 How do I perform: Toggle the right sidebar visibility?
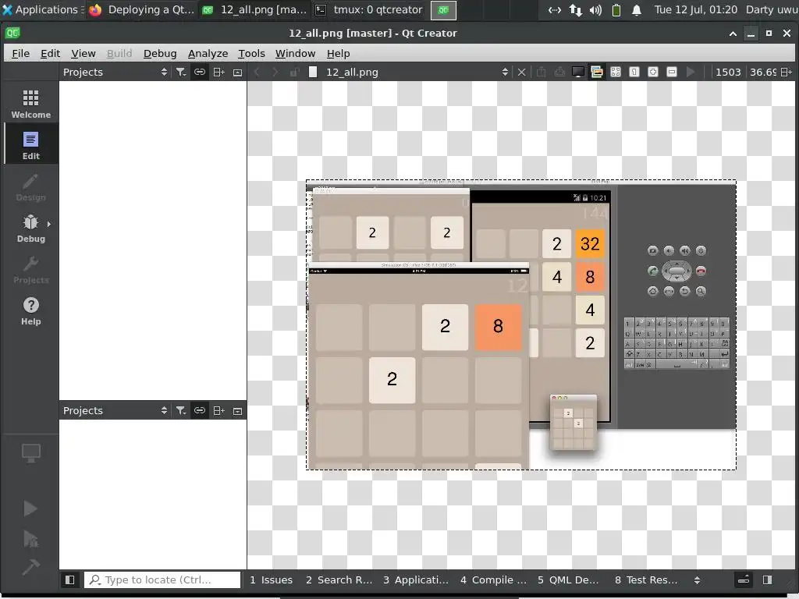[768, 580]
